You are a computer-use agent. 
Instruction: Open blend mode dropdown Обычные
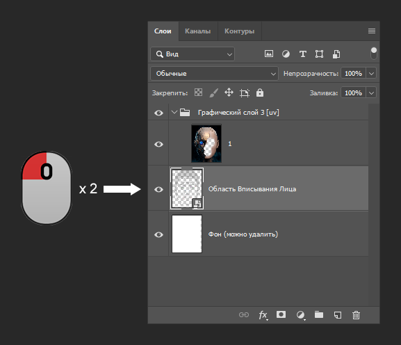tap(214, 74)
